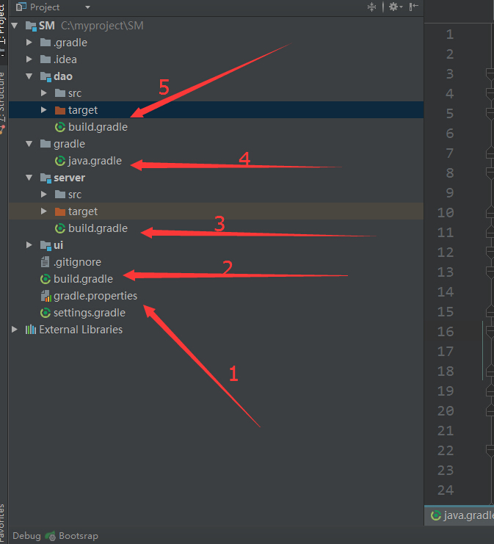Click the root build.gradle file icon

(46, 279)
